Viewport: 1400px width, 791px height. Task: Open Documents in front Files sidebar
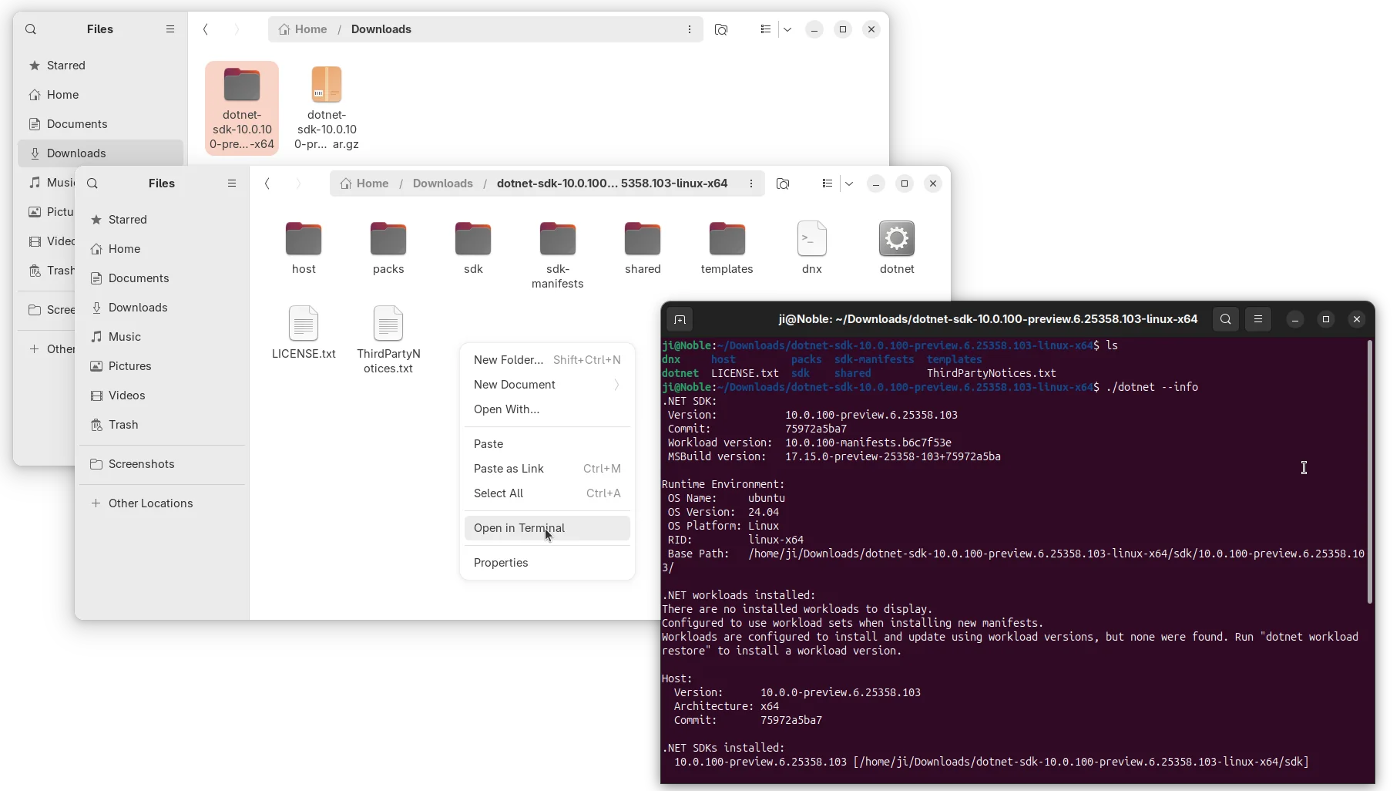pos(162,278)
